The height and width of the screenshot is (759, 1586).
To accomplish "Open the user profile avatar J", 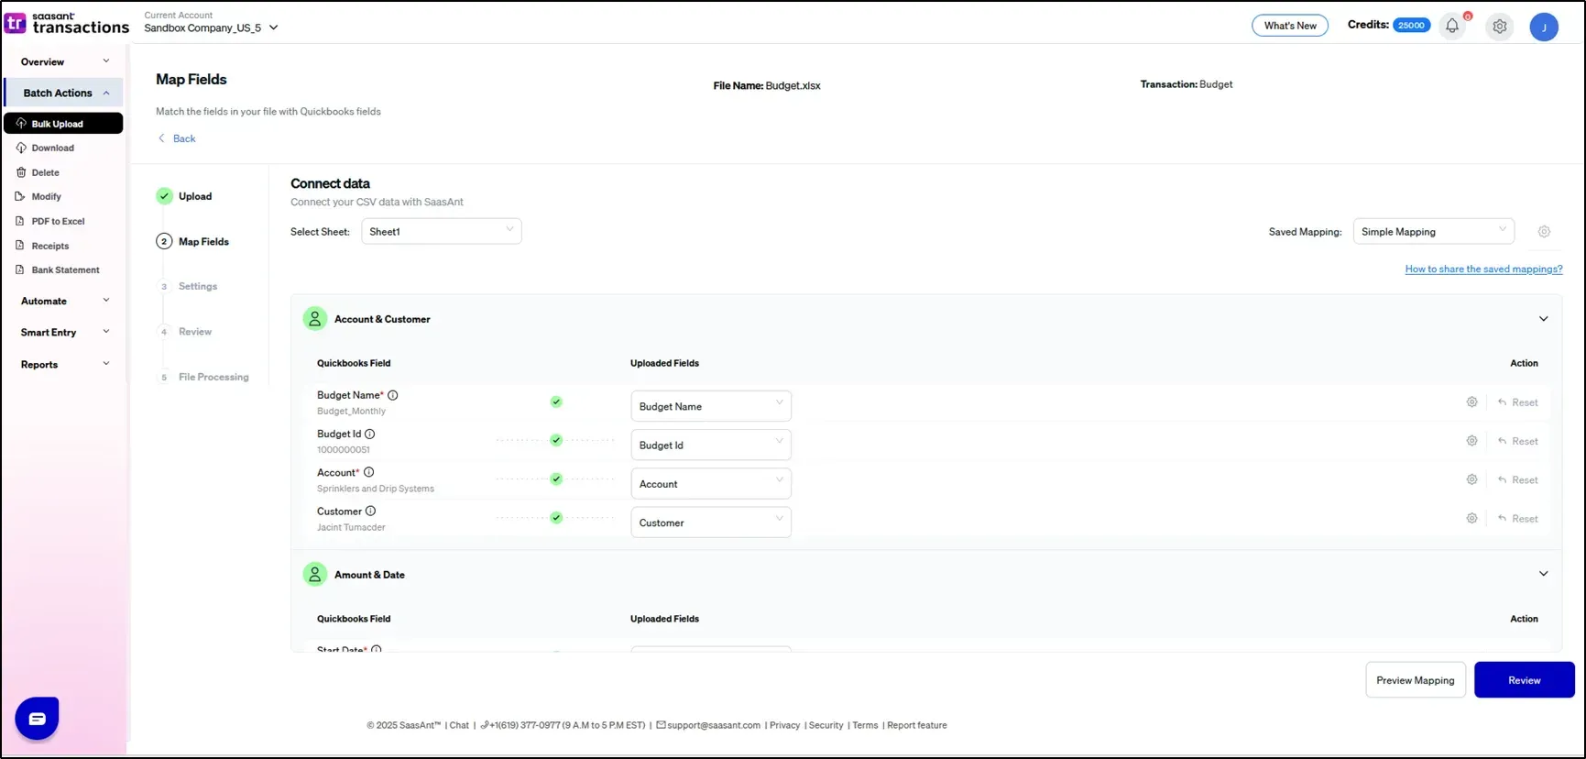I will (x=1544, y=27).
